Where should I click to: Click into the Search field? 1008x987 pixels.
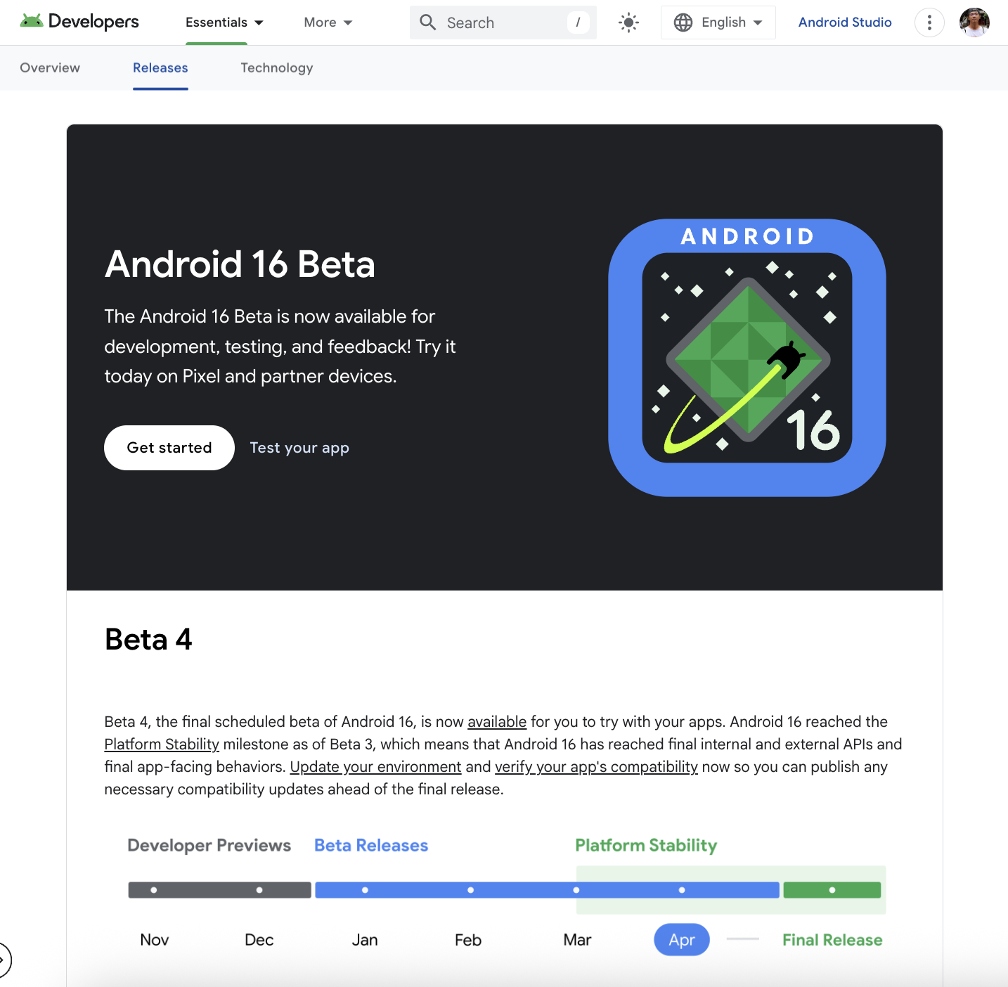coord(503,22)
